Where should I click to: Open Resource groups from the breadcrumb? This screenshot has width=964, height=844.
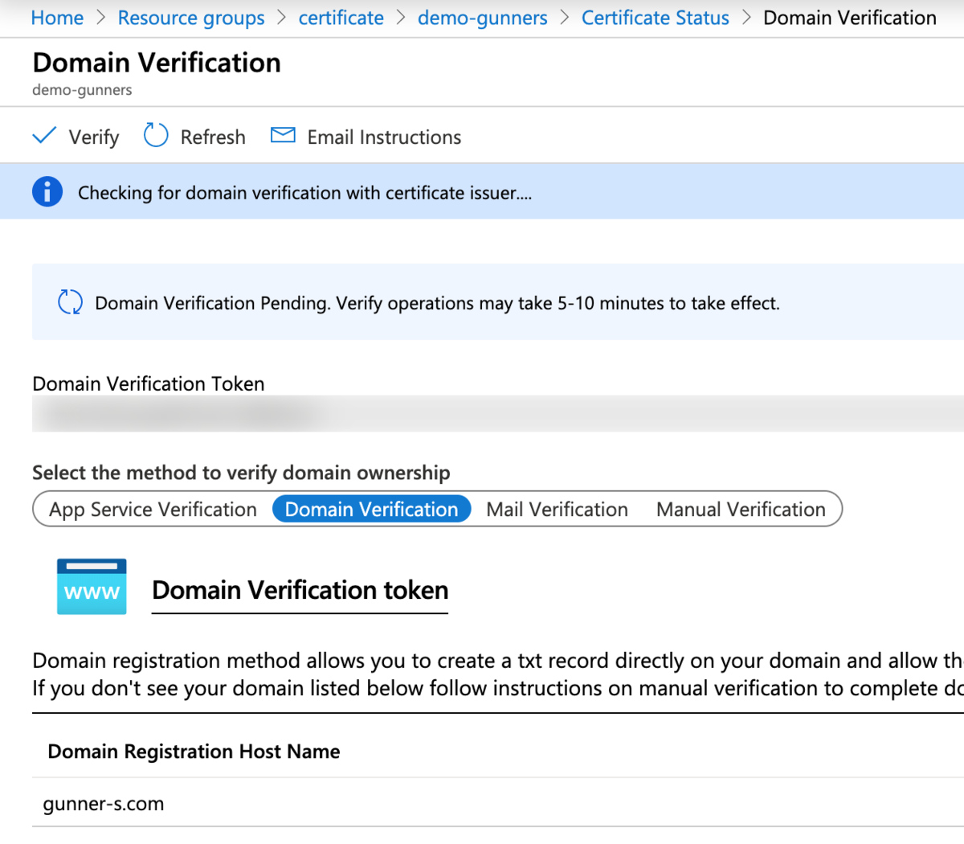(190, 18)
